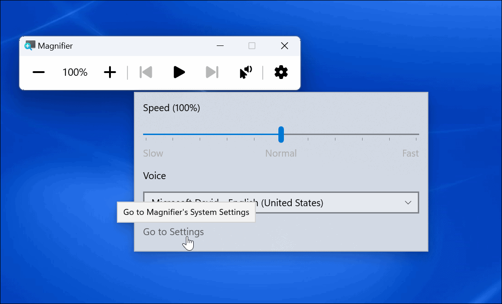Zoom out using the minus icon

coord(39,72)
